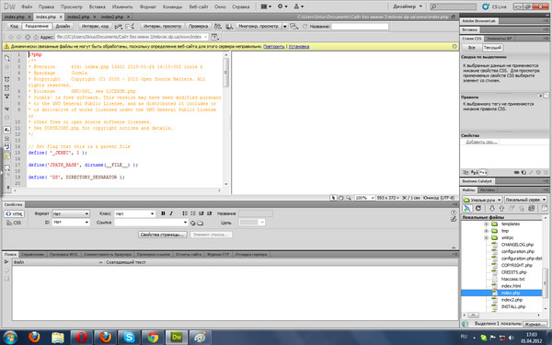Select the HTML properties mode button

[x=14, y=213]
